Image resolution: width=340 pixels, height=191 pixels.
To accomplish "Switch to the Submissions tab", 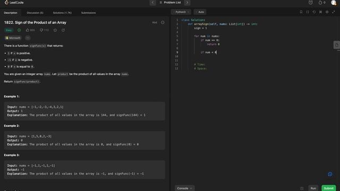I will tap(88, 13).
